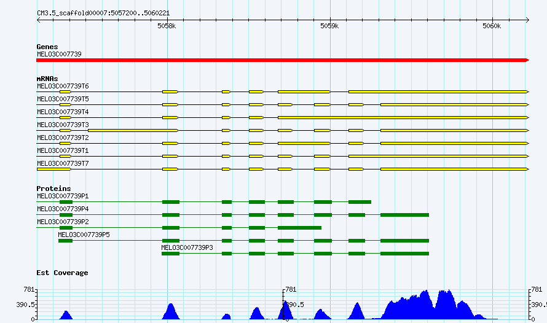This screenshot has height=323, width=547.
Task: Open the MELO3C007739P5 protein label
Action: click(x=84, y=235)
